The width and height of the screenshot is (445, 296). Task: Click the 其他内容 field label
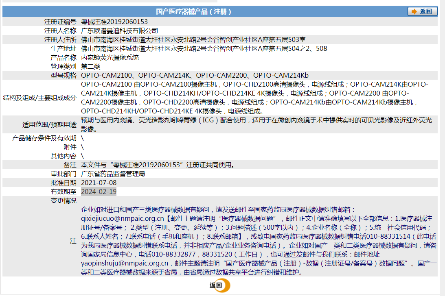[x=64, y=156]
